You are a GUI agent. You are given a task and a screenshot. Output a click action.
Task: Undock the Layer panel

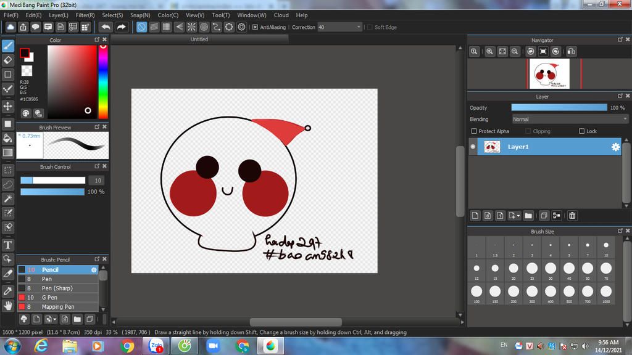click(620, 96)
